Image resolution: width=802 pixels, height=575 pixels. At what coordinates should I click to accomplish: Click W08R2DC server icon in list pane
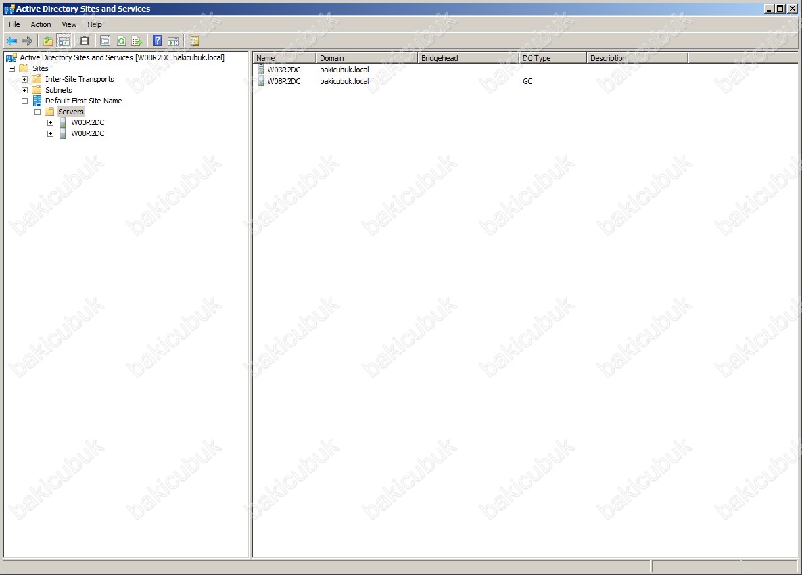click(x=261, y=80)
